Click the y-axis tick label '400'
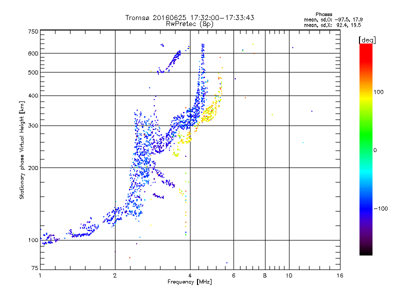 (x=33, y=95)
